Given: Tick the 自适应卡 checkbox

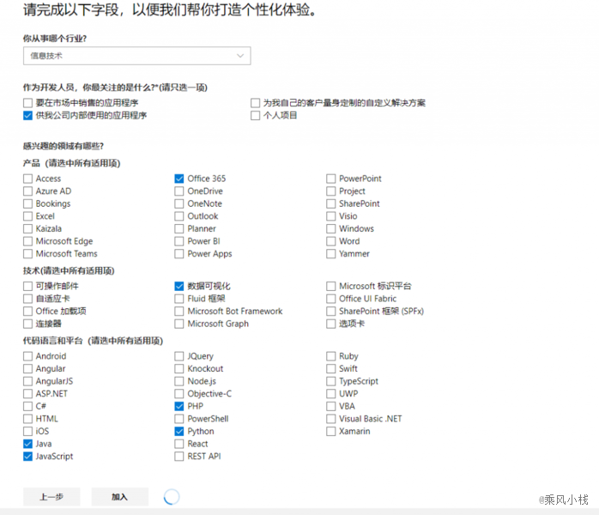Looking at the screenshot, I should [27, 299].
